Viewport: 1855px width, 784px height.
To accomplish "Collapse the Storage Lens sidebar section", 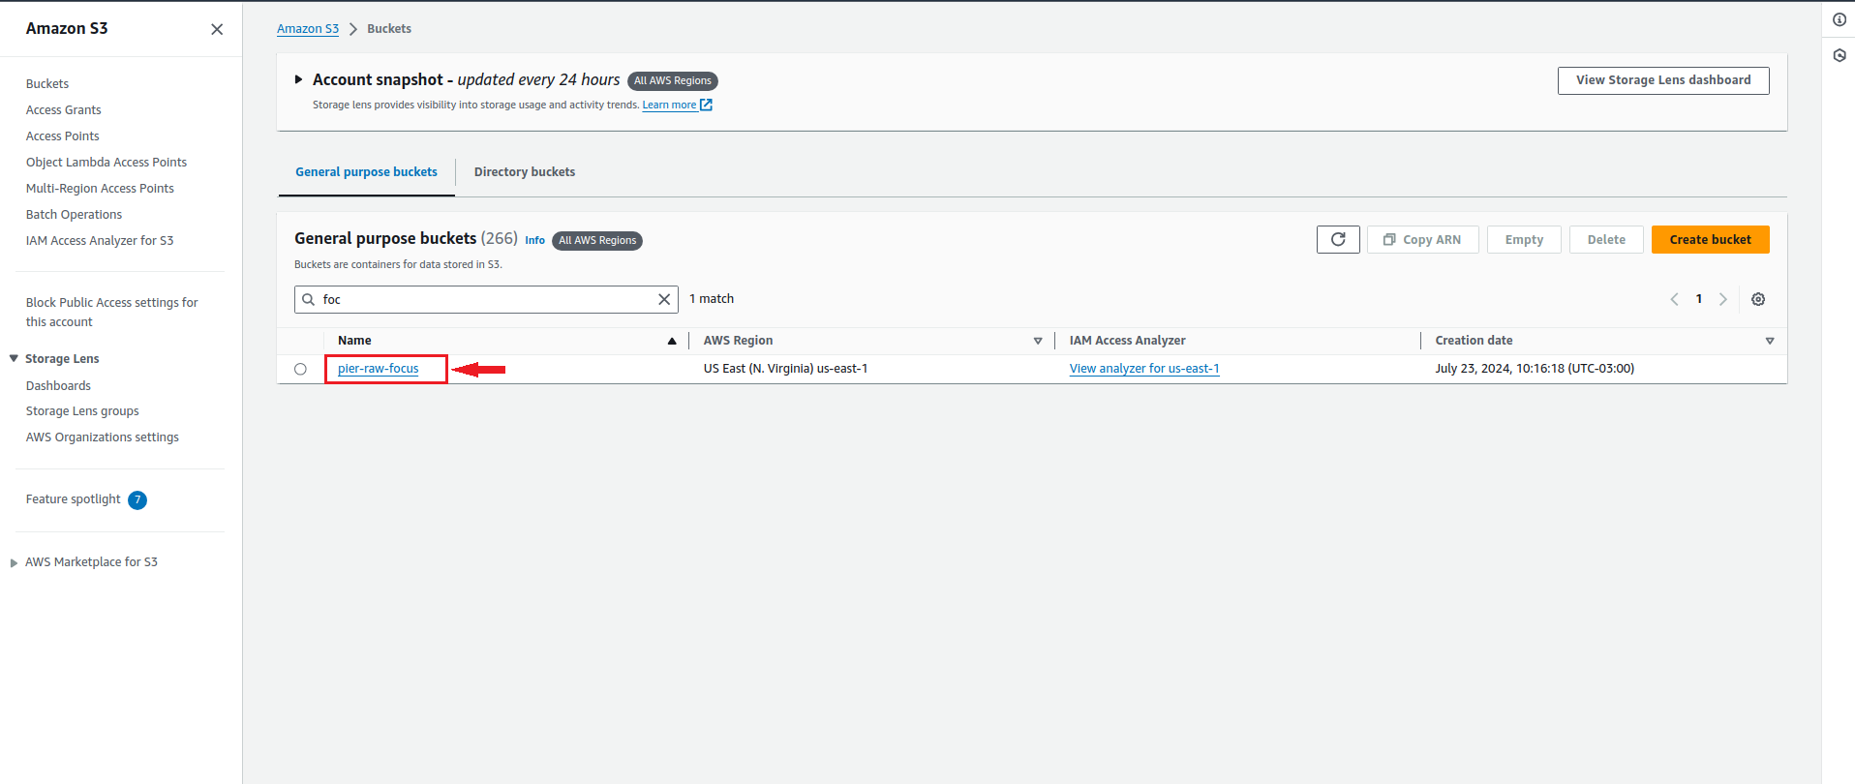I will [x=14, y=358].
